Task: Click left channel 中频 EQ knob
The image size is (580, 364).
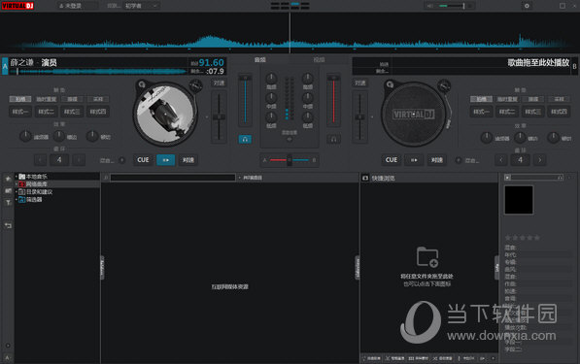Action: point(271,97)
